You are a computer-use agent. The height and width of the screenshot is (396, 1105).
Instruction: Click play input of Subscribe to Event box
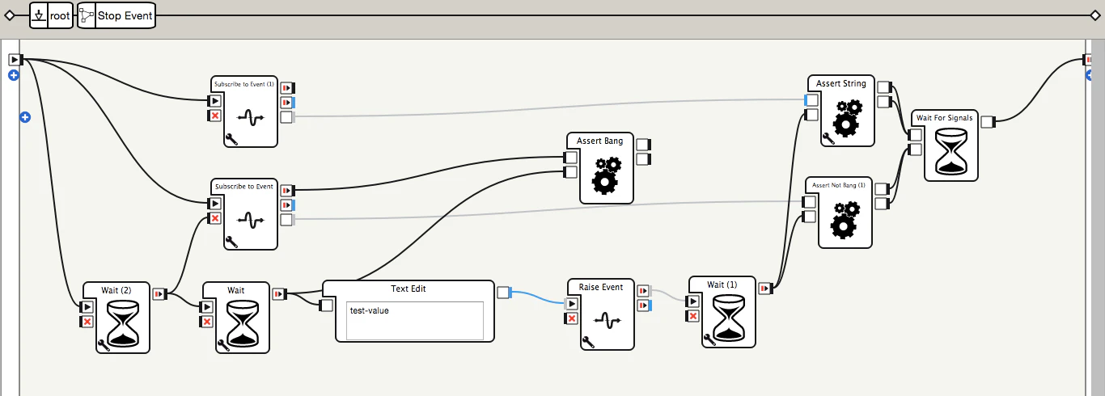click(214, 204)
